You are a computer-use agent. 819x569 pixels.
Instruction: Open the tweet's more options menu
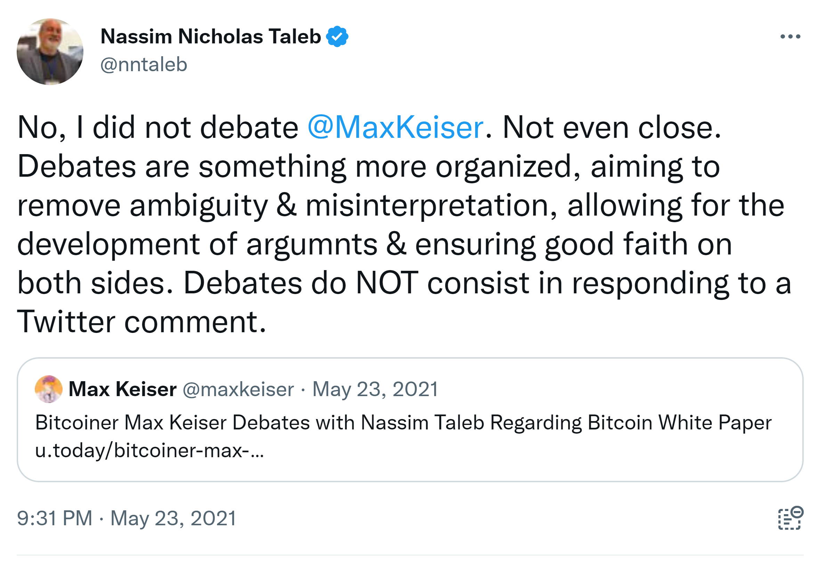pos(790,36)
